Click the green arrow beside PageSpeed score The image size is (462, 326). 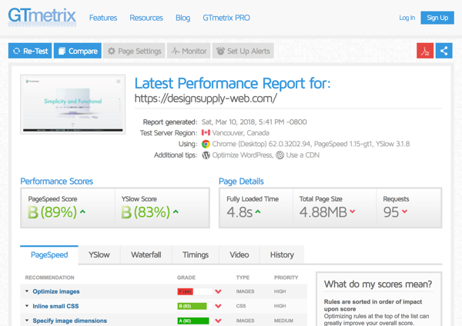tap(83, 211)
